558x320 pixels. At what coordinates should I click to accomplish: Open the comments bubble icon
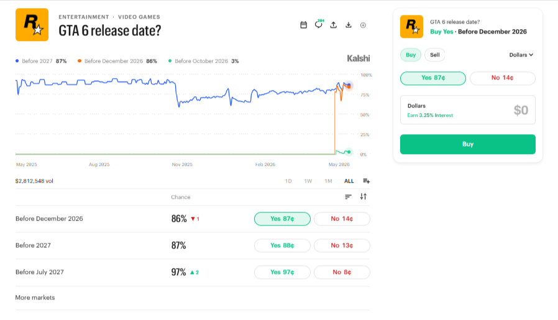point(319,24)
